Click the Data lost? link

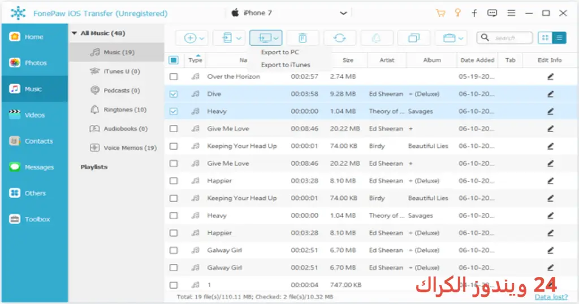point(551,297)
